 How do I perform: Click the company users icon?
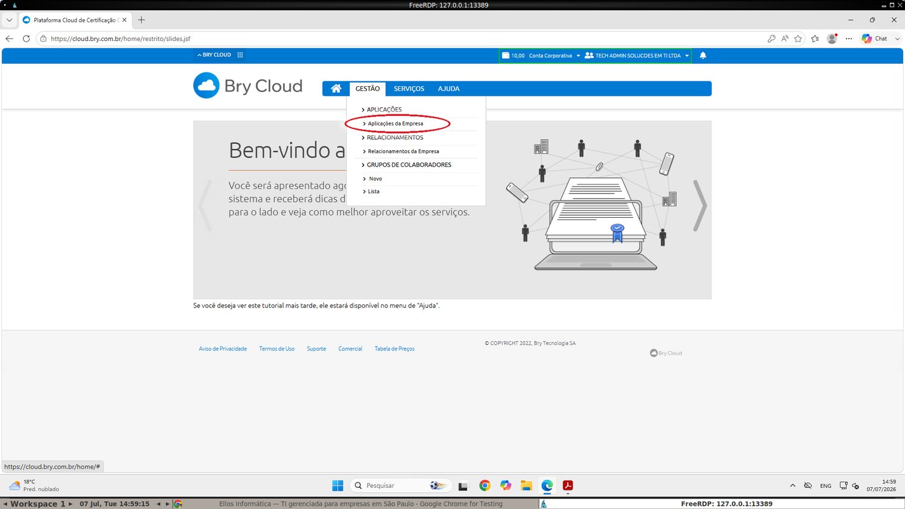click(589, 55)
